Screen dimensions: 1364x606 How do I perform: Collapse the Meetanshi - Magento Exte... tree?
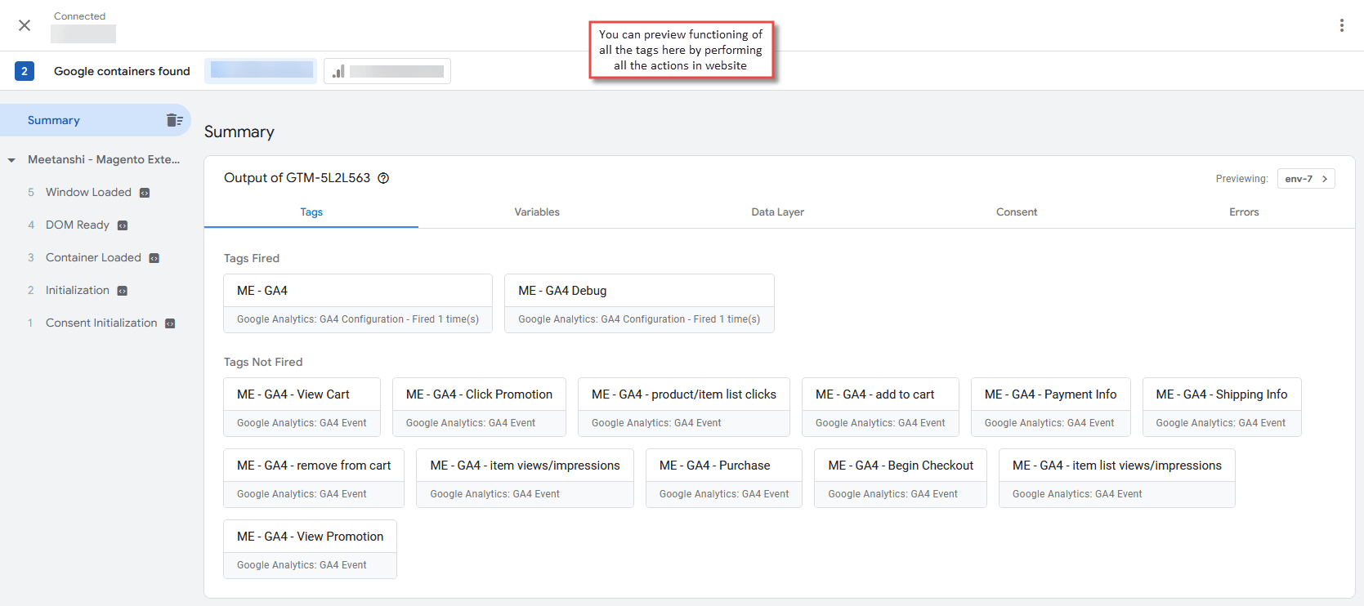click(11, 160)
